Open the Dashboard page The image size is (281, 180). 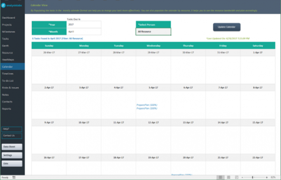point(8,18)
